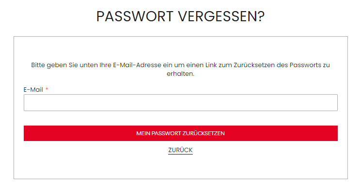
Task: Place cursor in the E-Mail text box
Action: [180, 102]
